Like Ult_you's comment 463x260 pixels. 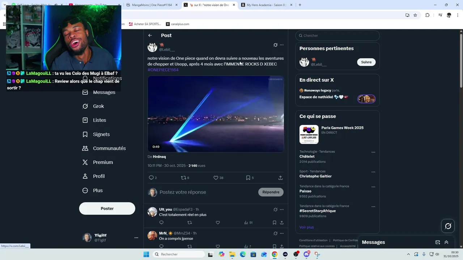(x=218, y=222)
